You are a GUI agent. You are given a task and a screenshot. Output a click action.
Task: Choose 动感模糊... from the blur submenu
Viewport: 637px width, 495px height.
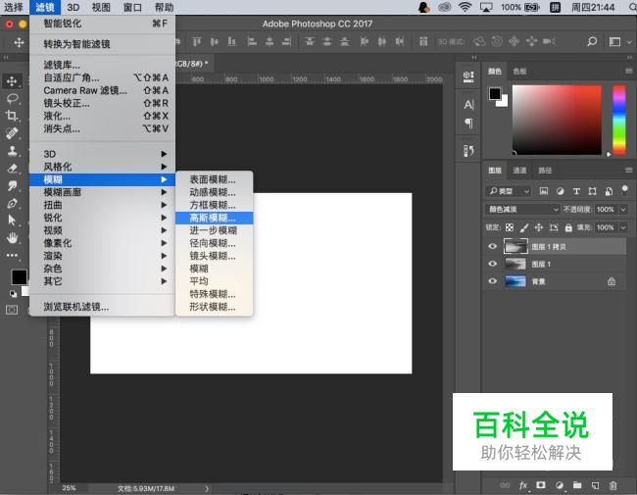[x=213, y=192]
